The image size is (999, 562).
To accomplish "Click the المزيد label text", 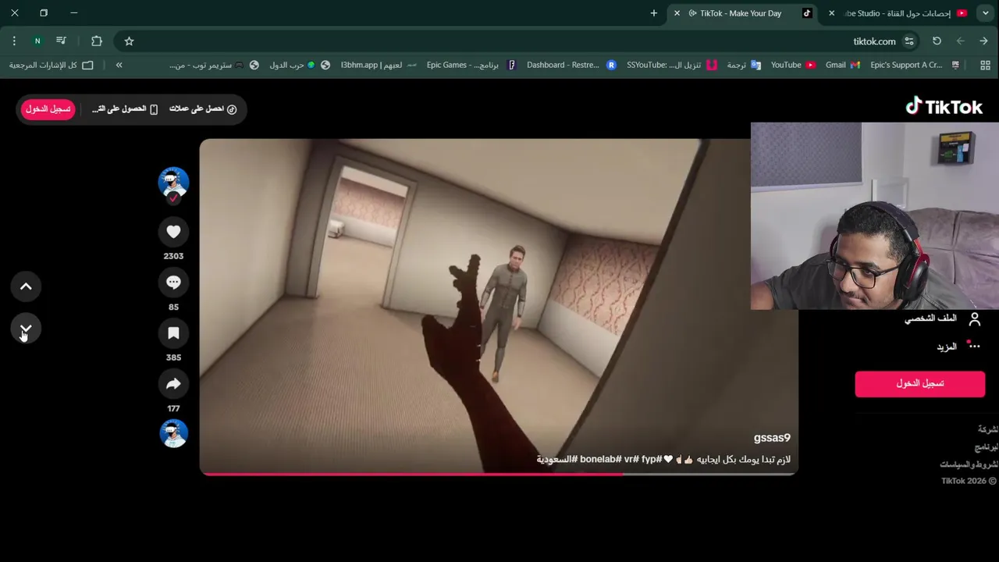I will 947,347.
